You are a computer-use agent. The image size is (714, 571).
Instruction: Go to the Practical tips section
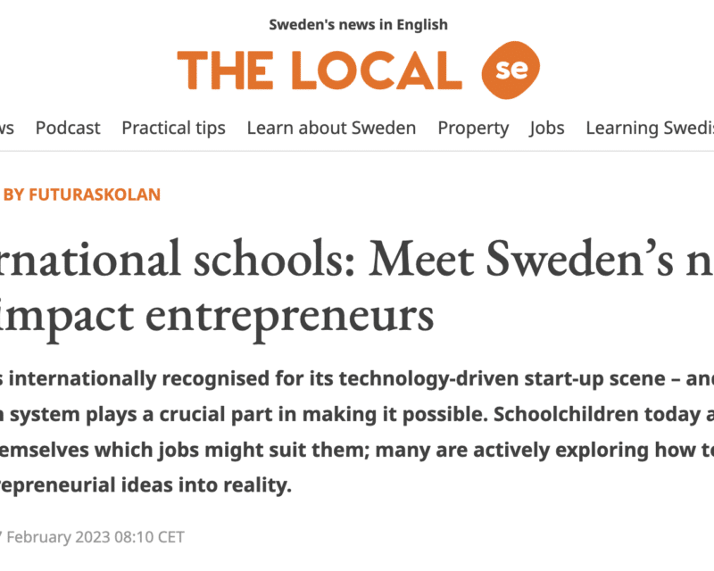coord(173,128)
